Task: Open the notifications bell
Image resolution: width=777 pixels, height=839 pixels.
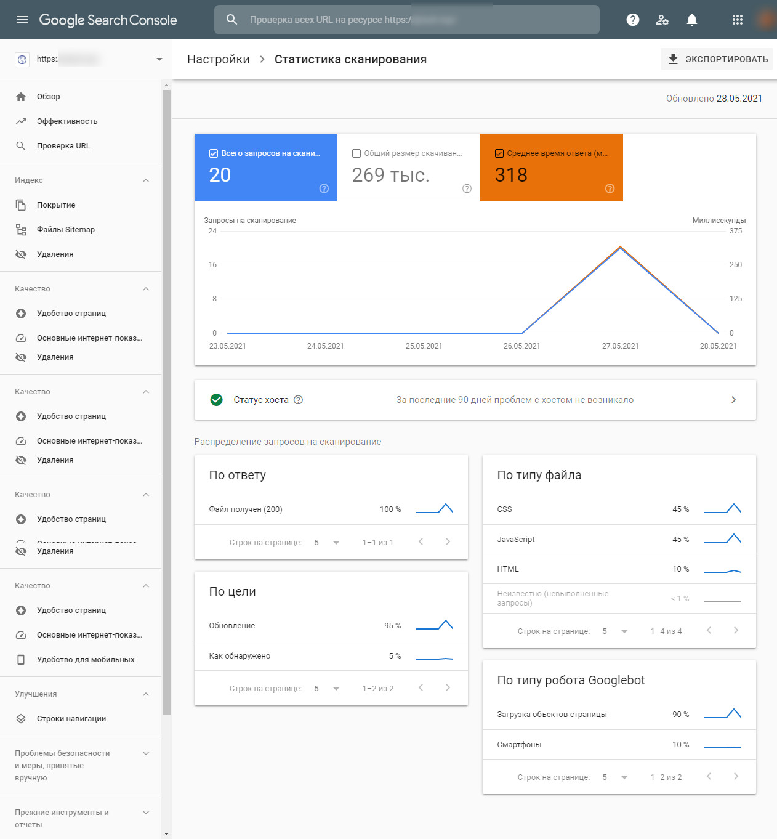Action: tap(691, 20)
